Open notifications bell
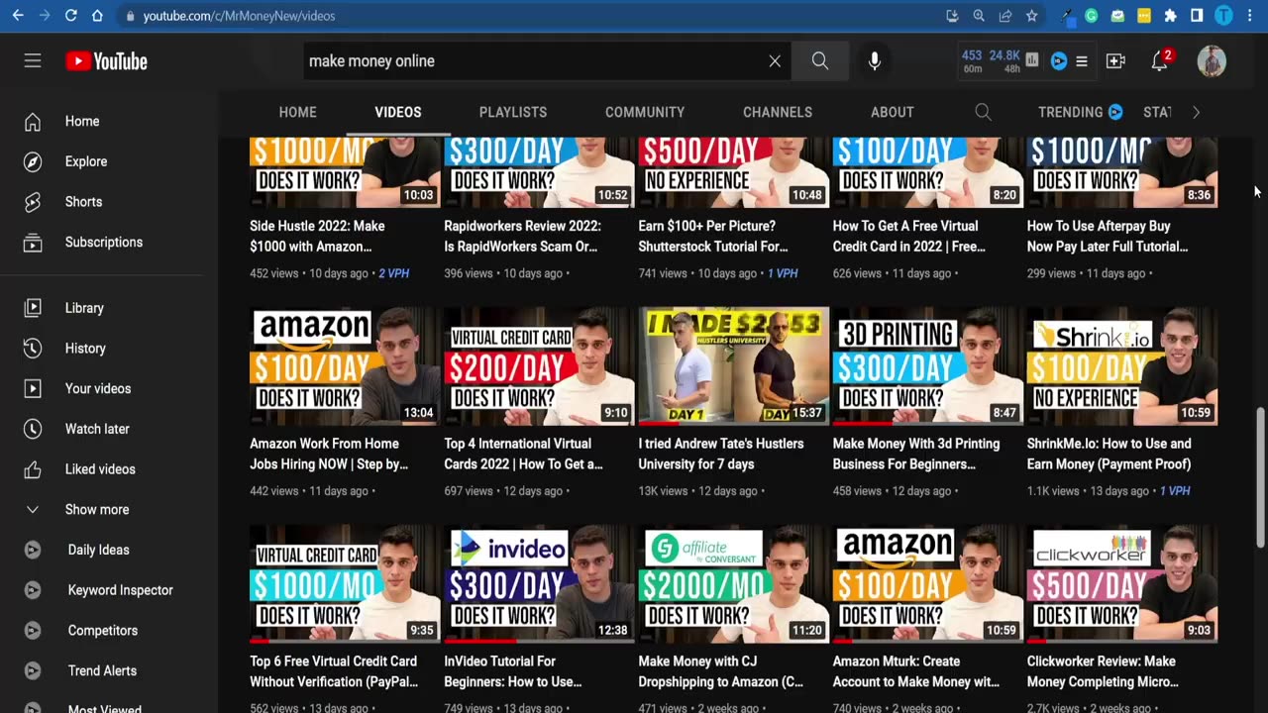1268x713 pixels. pyautogui.click(x=1159, y=61)
